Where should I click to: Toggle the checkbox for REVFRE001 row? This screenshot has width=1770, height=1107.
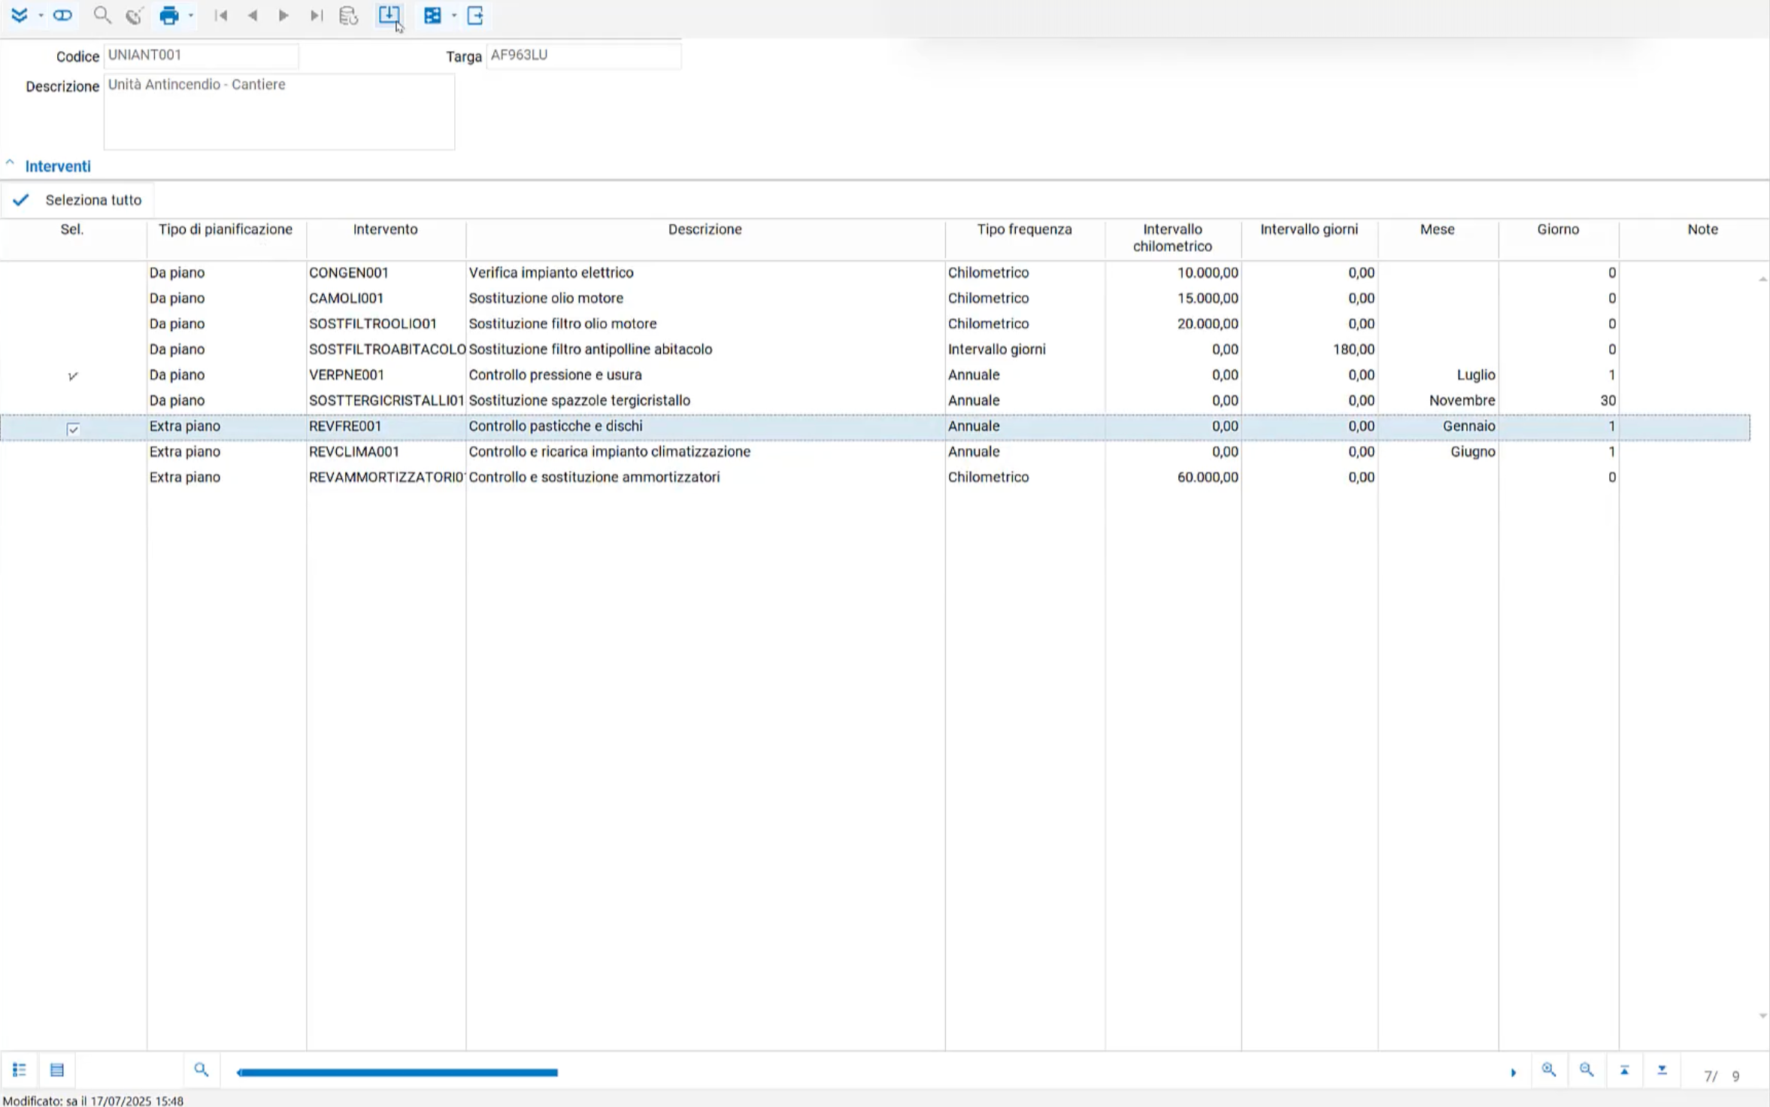(73, 429)
